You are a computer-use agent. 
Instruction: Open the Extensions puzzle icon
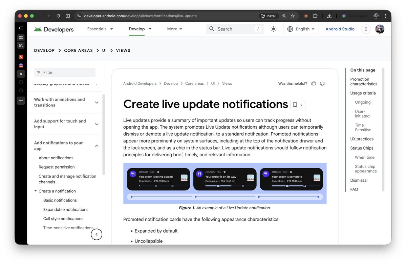click(x=315, y=16)
